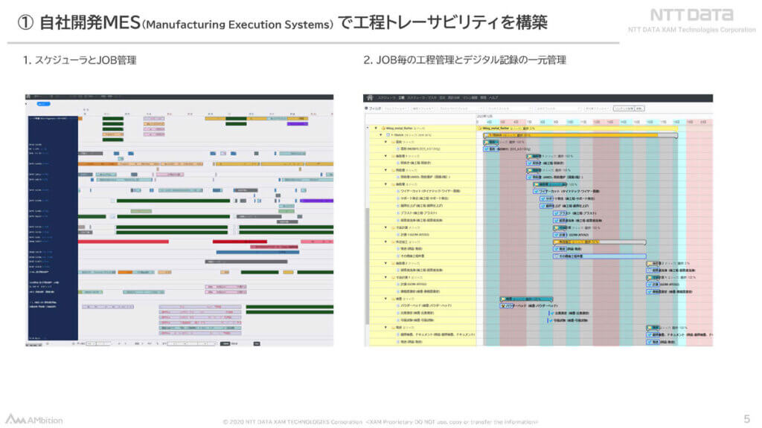Screen dimensions: 762x428
Task: Click the パウダーベッド status icon on the Gantt chart
Action: point(503,305)
